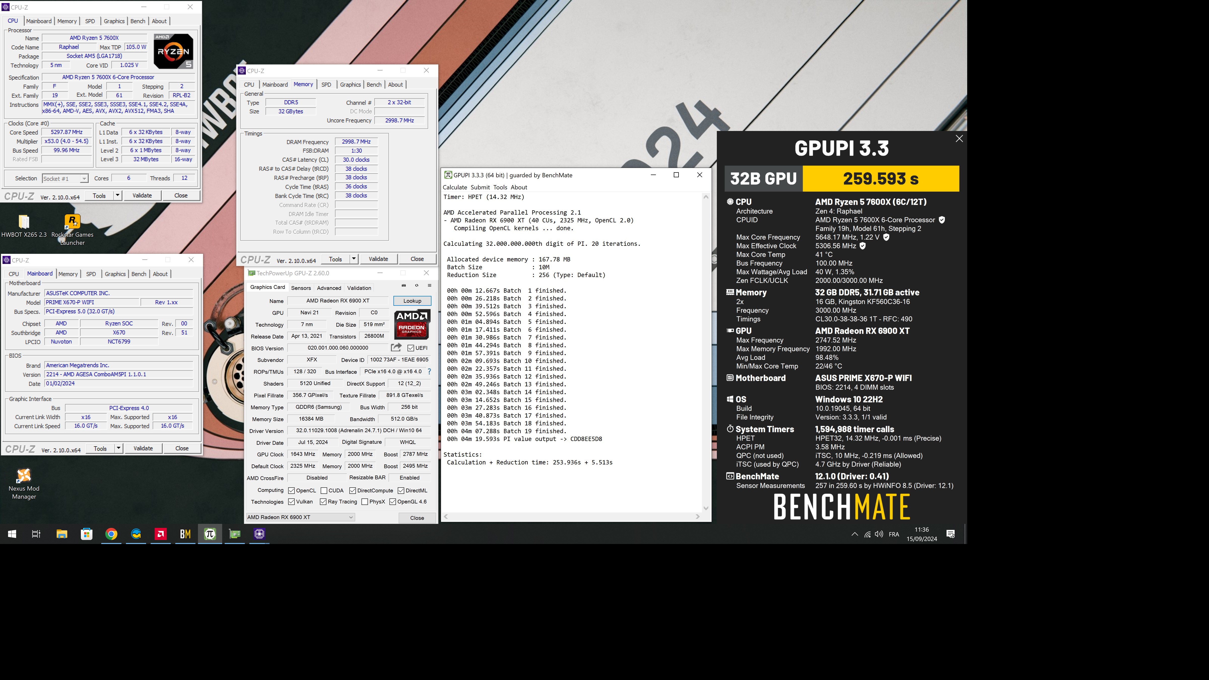The height and width of the screenshot is (680, 1209).
Task: Click the Bus Interface question mark icon
Action: coord(429,371)
